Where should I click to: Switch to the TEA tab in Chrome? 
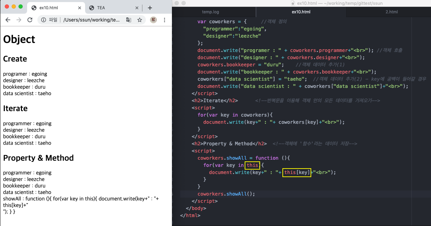113,8
